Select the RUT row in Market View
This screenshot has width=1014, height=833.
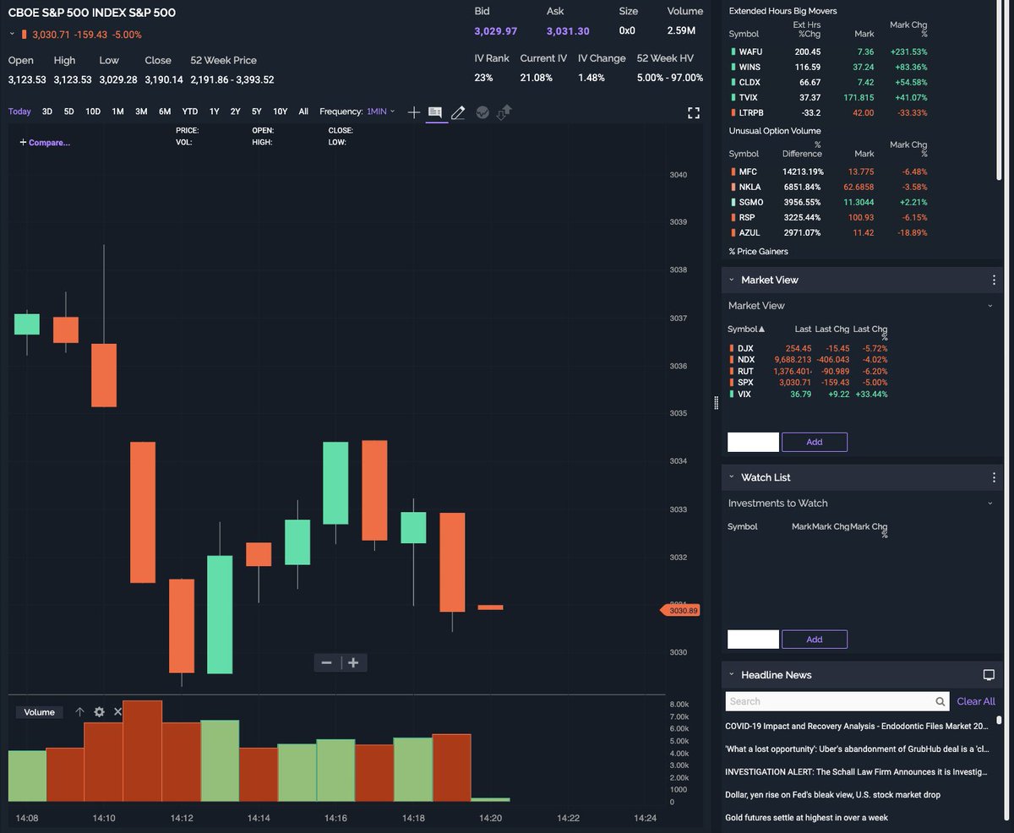click(810, 371)
